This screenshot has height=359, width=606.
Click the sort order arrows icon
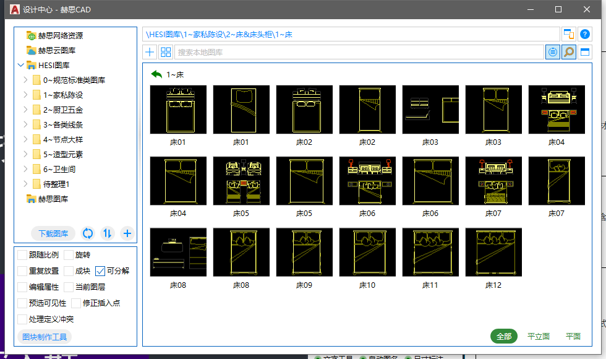(x=108, y=233)
